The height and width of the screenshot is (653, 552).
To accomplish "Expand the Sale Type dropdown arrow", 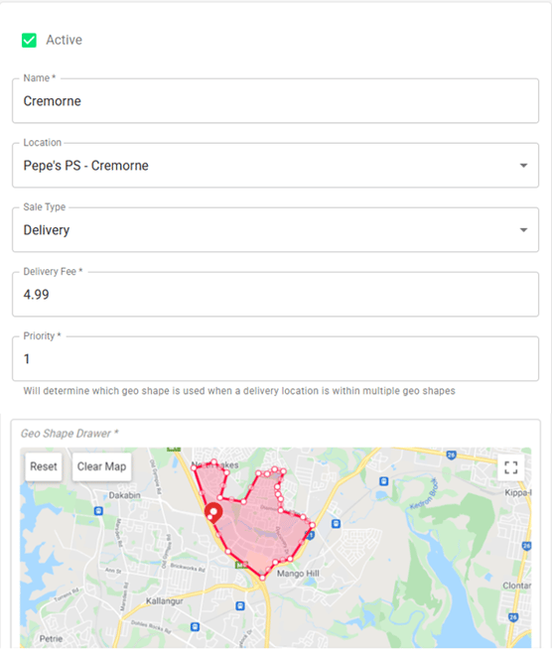I will click(x=523, y=230).
